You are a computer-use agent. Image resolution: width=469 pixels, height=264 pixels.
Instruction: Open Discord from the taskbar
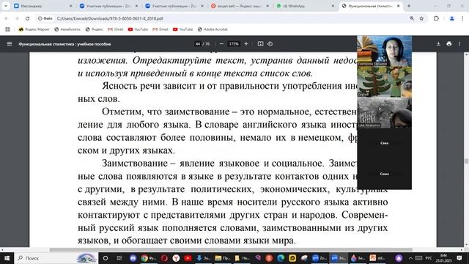tap(133, 258)
